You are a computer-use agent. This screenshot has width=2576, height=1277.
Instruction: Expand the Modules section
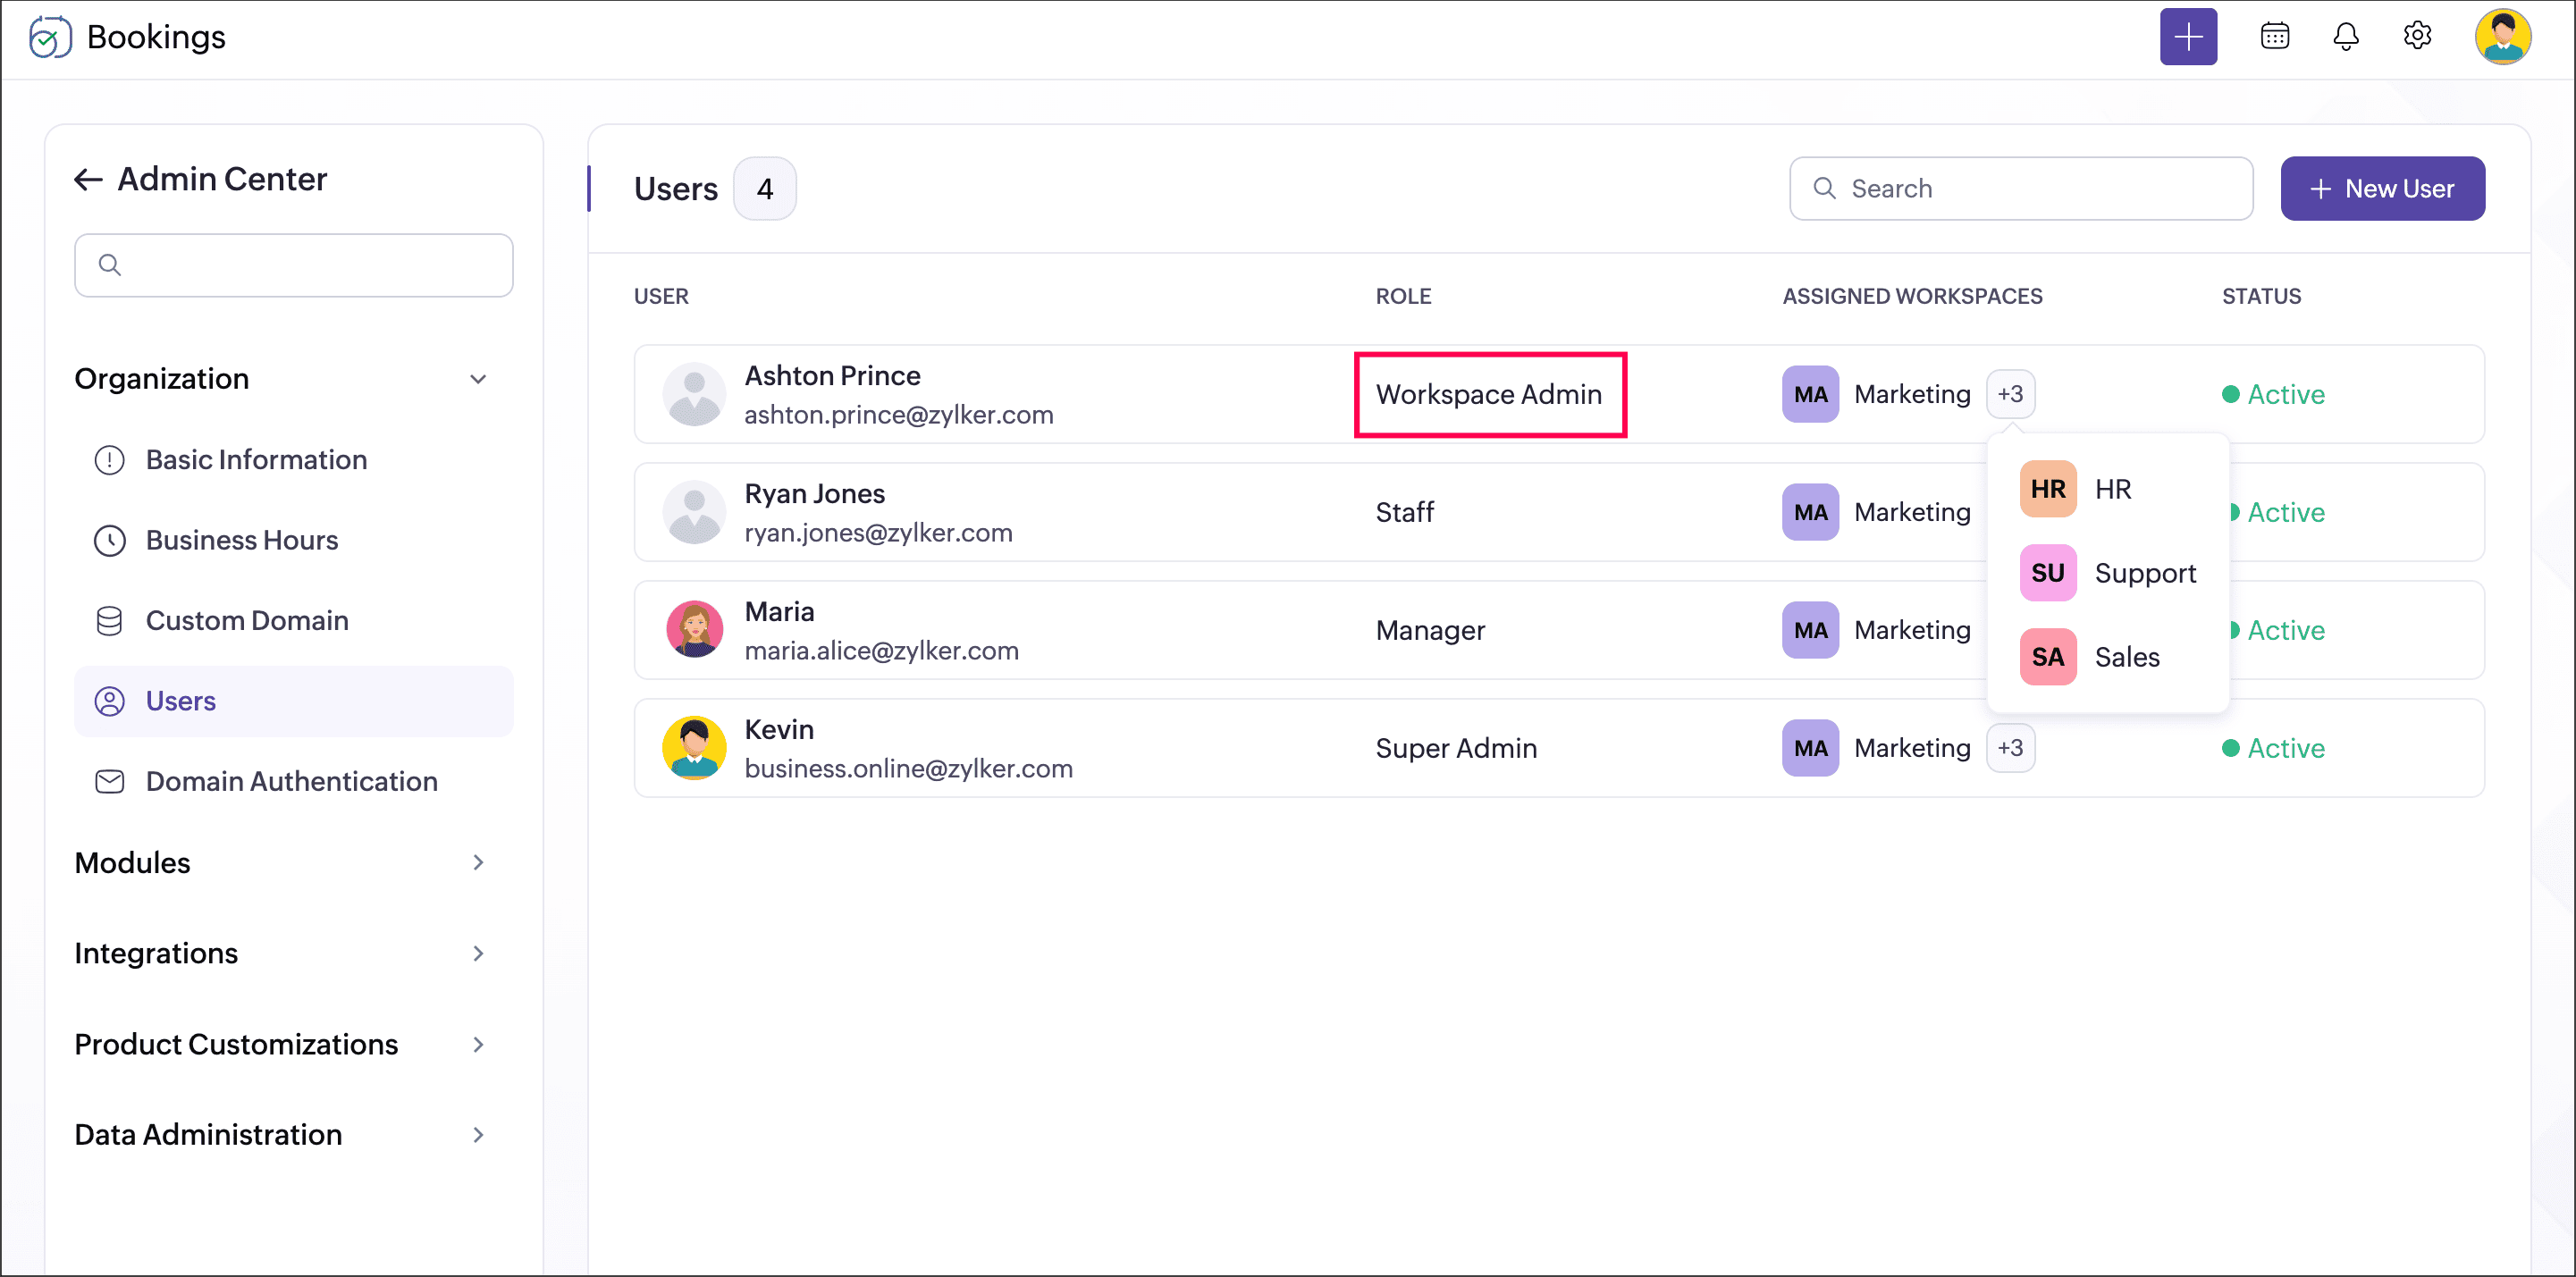click(478, 863)
